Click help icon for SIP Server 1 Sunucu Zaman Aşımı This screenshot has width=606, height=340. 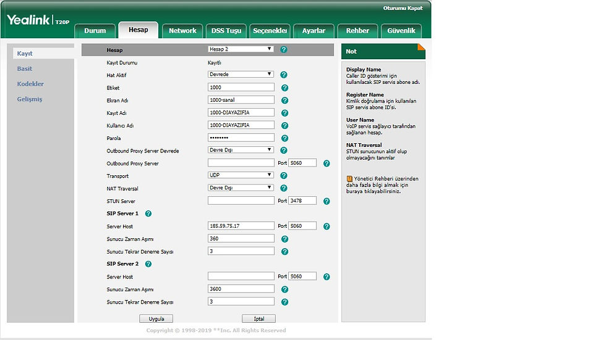pyautogui.click(x=285, y=239)
